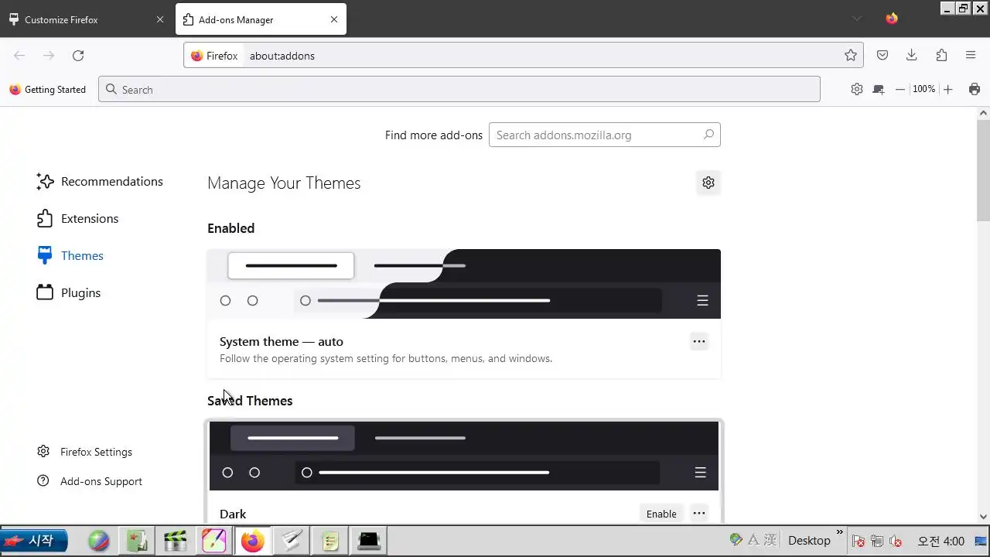The height and width of the screenshot is (557, 990).
Task: Print the page with printer icon
Action: tap(975, 89)
